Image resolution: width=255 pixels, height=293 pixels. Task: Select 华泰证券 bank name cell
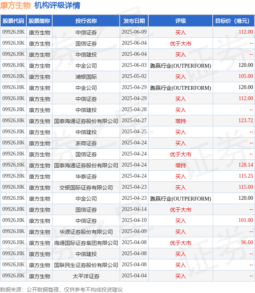click(x=86, y=176)
